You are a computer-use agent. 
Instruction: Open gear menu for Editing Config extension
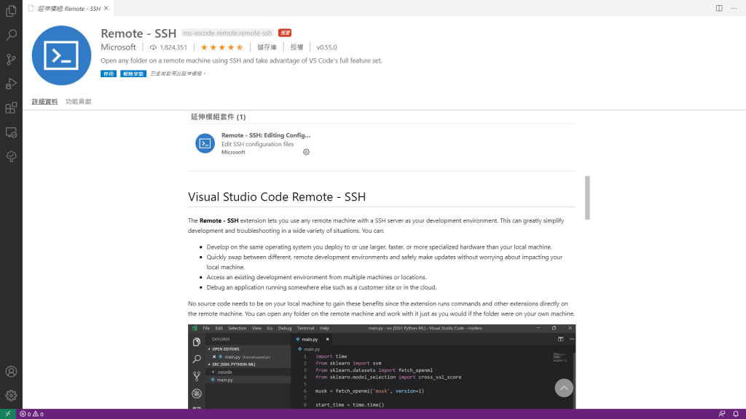tap(306, 152)
